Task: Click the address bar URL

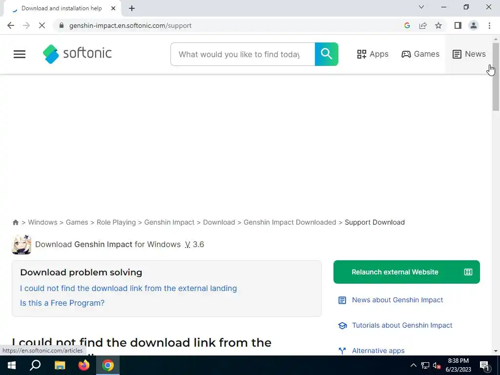Action: point(130,25)
